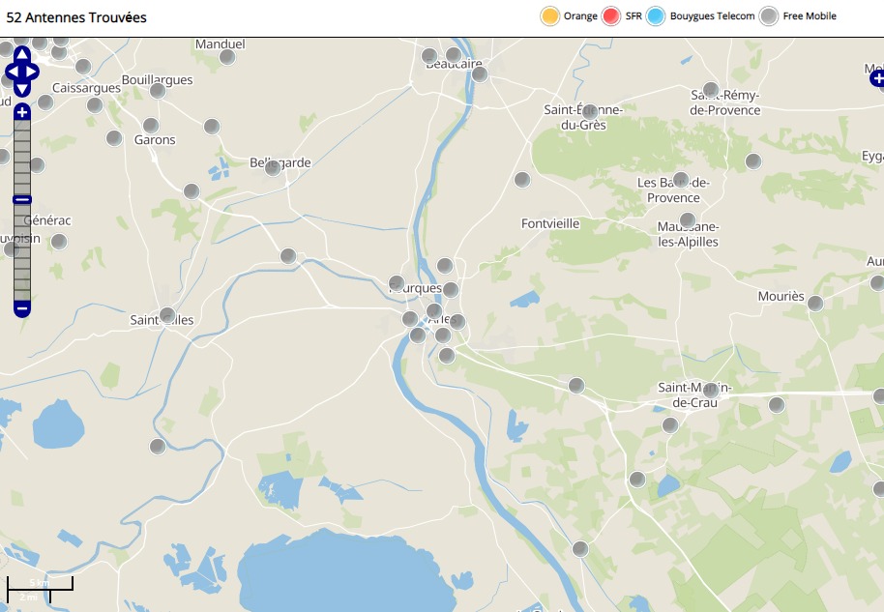The width and height of the screenshot is (884, 612).
Task: Click the antenna marker near Mouriès
Action: 815,304
